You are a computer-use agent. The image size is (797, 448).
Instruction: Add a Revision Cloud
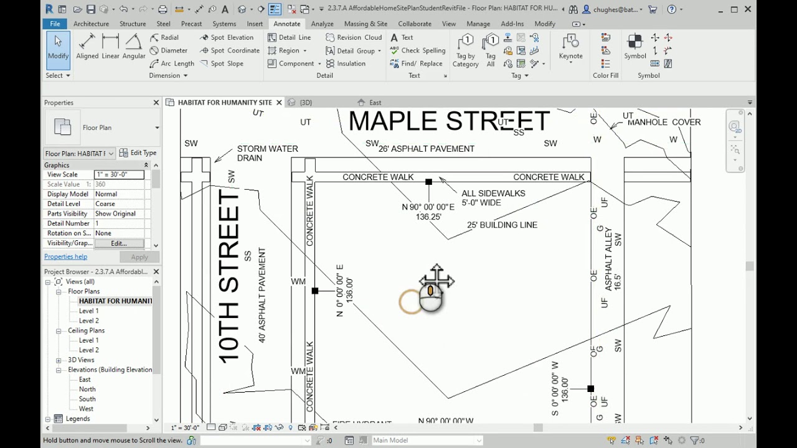(x=354, y=37)
